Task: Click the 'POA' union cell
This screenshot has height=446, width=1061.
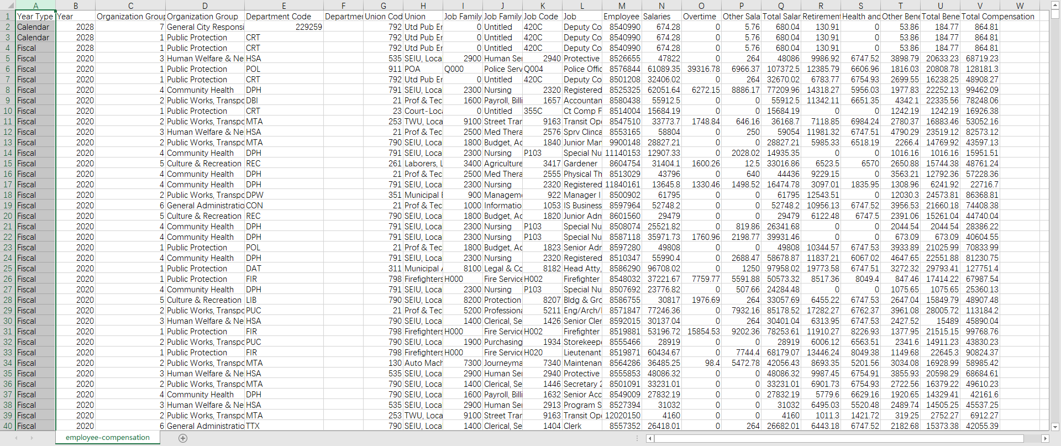Action: [423, 69]
